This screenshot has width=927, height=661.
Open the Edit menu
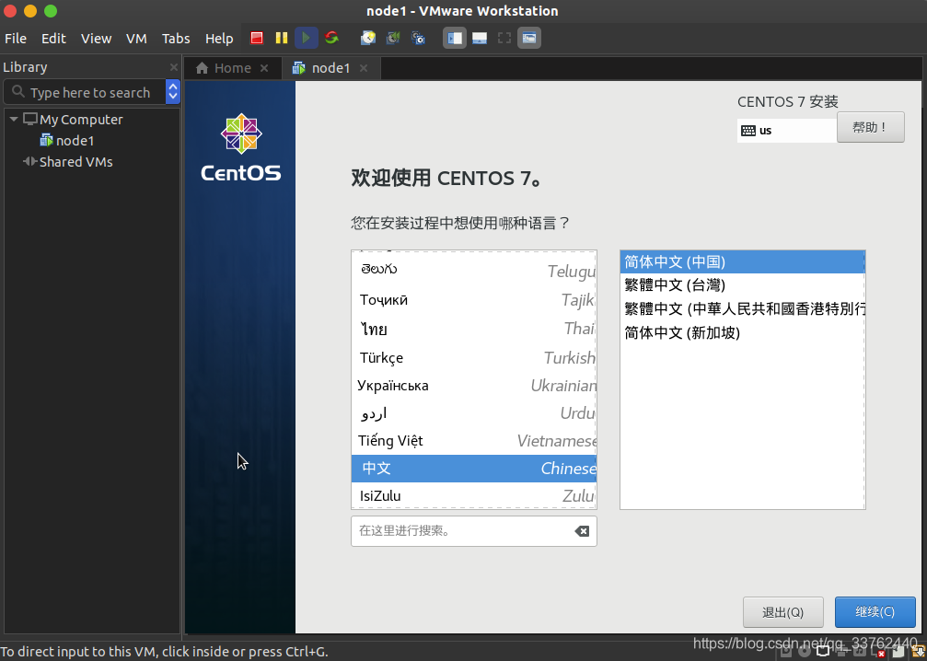(x=53, y=39)
